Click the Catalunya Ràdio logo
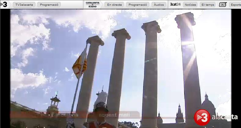The image size is (241, 128). tap(93, 5)
